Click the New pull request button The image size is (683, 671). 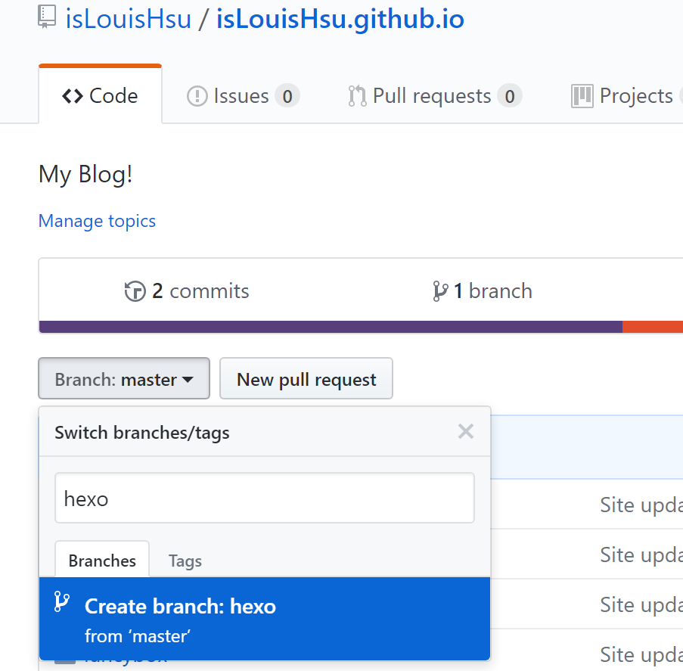click(x=306, y=379)
